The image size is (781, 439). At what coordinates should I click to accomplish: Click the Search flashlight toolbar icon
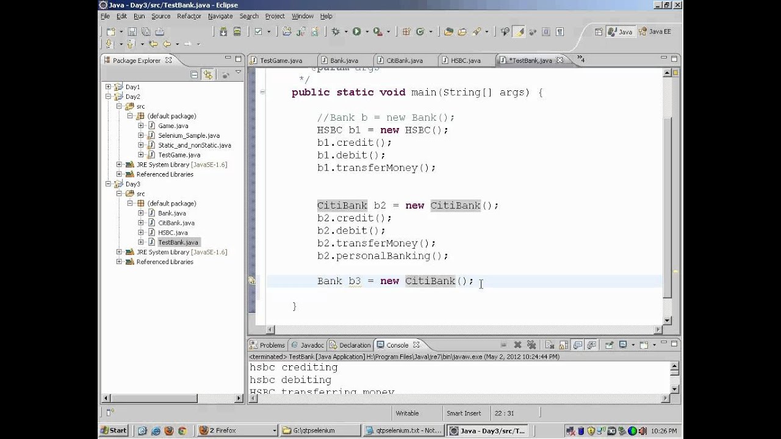(x=477, y=32)
